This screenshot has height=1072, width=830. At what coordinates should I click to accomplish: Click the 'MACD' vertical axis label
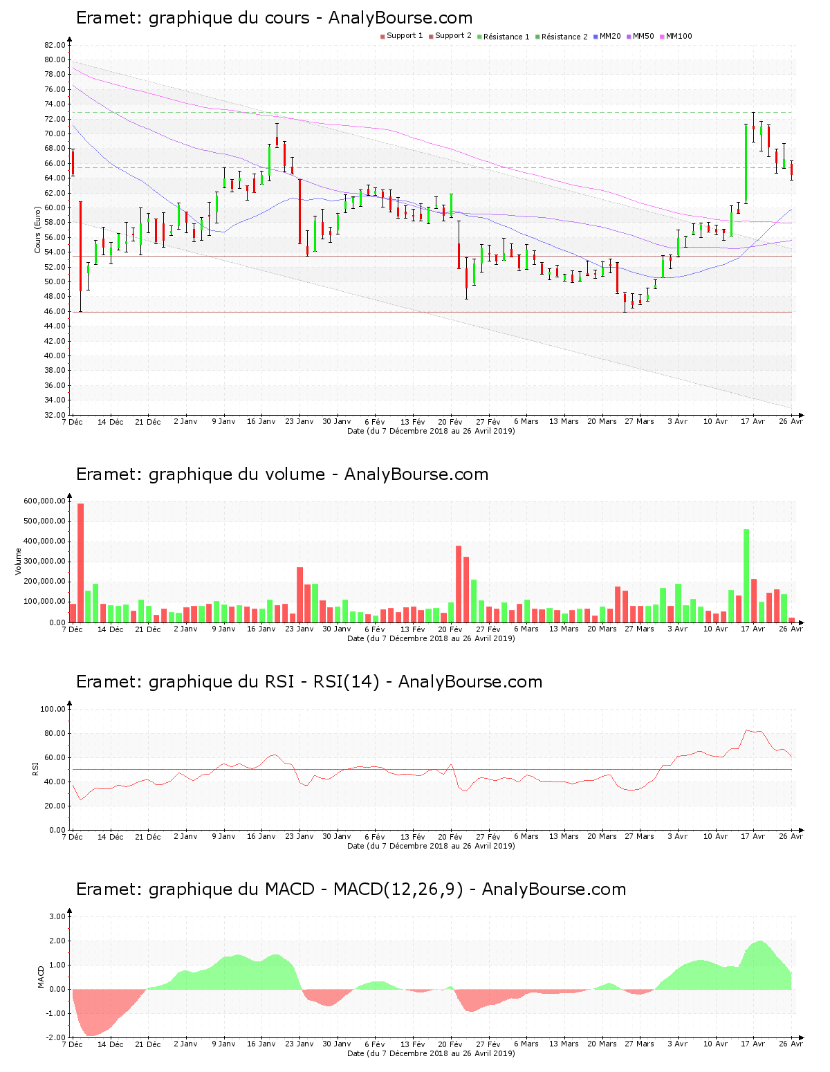pos(41,977)
